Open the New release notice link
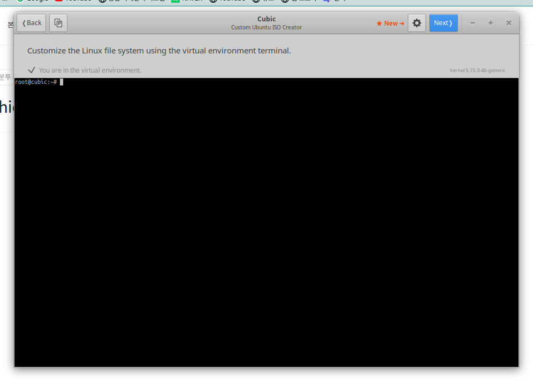This screenshot has width=533, height=383. (390, 23)
